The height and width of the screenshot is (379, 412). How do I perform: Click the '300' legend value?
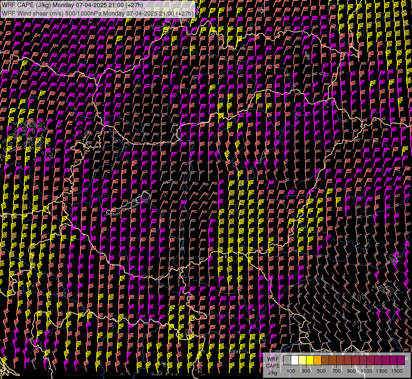(306, 371)
